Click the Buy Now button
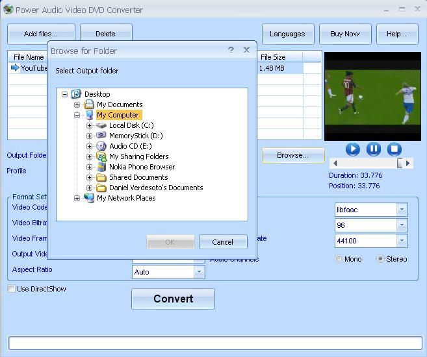This screenshot has height=357, width=427. pos(345,34)
